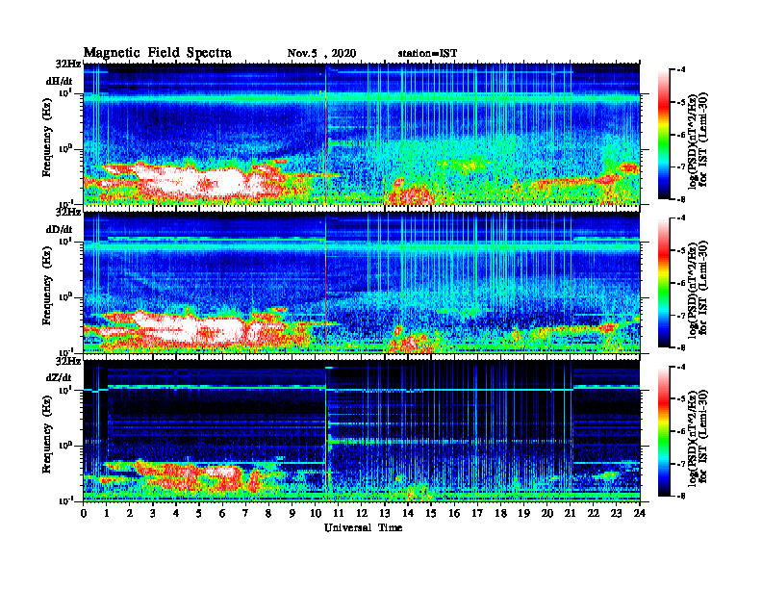
Task: Click hour tick label "5" on the time axis
Action: pos(199,513)
